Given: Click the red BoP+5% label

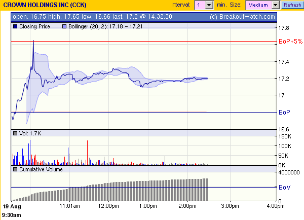Looking at the screenshot, I should click(290, 42).
